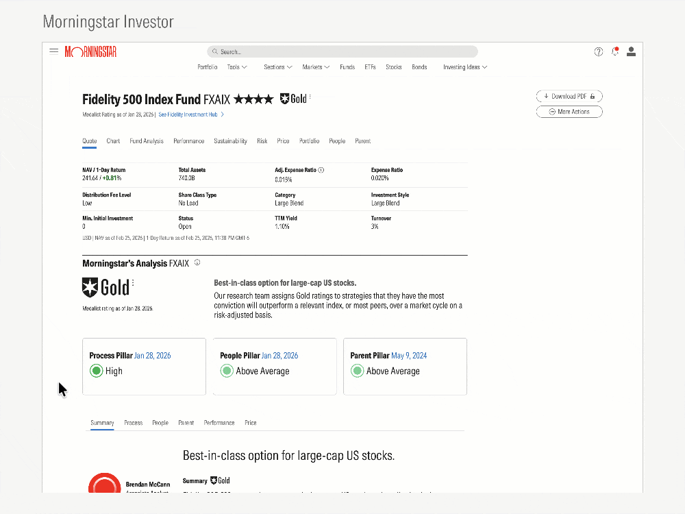Click the Parent Pillar green indicator
685x514 pixels.
coord(357,371)
